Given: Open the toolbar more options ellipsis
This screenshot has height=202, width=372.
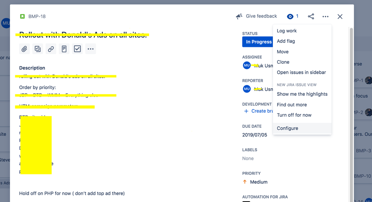Looking at the screenshot, I should (x=90, y=49).
